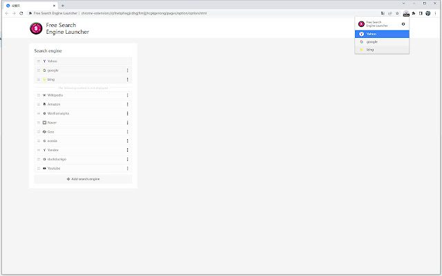The image size is (442, 276).
Task: Click the drag handle of Amazon row
Action: coord(39,104)
